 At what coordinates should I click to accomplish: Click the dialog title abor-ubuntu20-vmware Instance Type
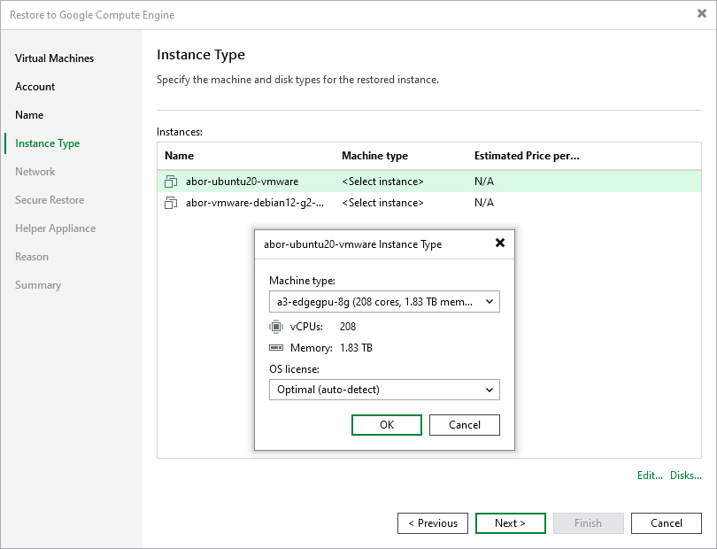point(353,244)
